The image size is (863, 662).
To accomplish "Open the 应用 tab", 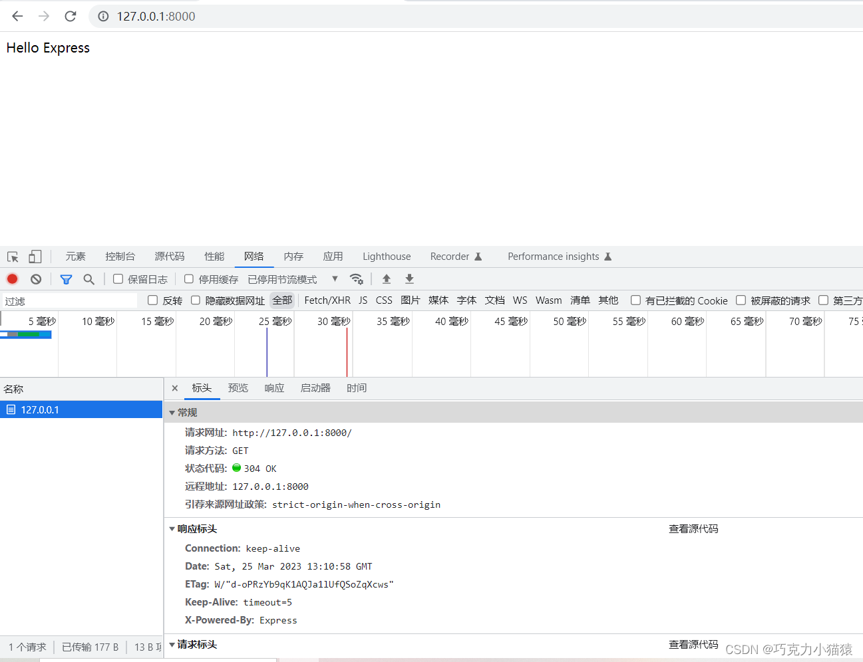I will pos(333,257).
